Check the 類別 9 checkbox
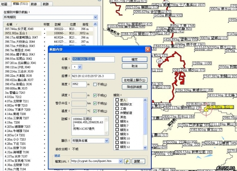237x171 pixels. tap(117, 134)
